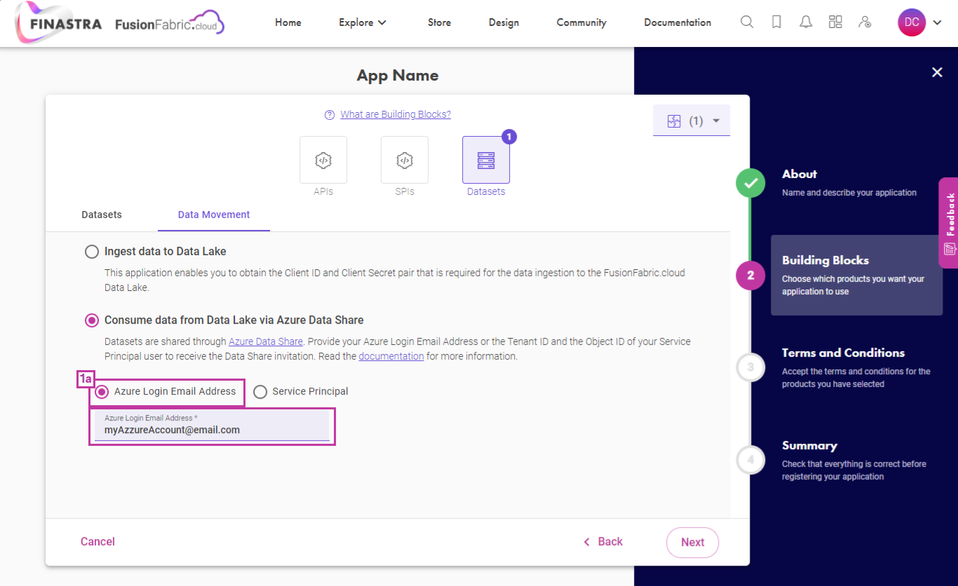The width and height of the screenshot is (958, 586).
Task: Open the search icon in top bar
Action: pyautogui.click(x=747, y=22)
